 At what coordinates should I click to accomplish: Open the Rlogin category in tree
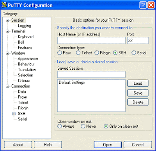[x=23, y=108]
